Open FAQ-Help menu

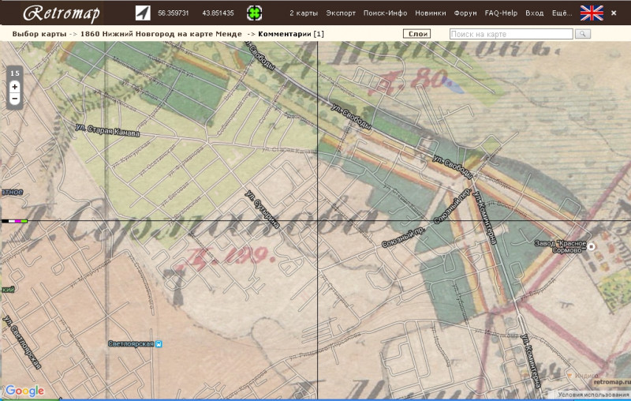coord(501,13)
